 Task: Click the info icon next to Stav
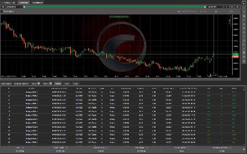point(22,148)
